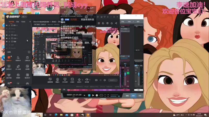Viewport: 209px width, 117px height.
Task: Add 手机投屏 phone screen-cast source
Action: (x=65, y=80)
